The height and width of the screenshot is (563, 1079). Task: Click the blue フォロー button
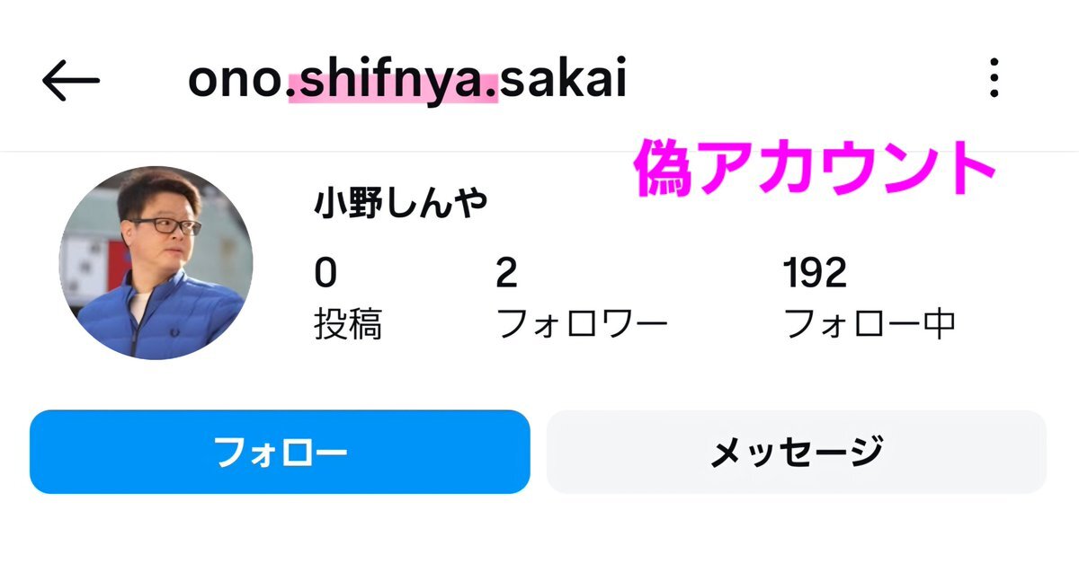point(280,452)
